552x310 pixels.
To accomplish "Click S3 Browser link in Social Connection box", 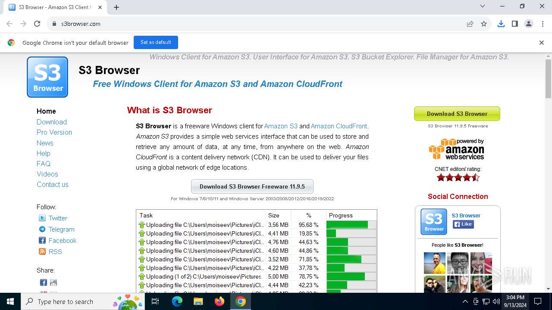I will pyautogui.click(x=466, y=215).
